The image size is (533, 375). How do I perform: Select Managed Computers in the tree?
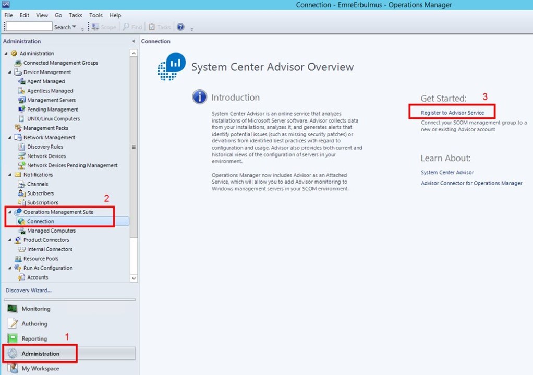click(51, 231)
